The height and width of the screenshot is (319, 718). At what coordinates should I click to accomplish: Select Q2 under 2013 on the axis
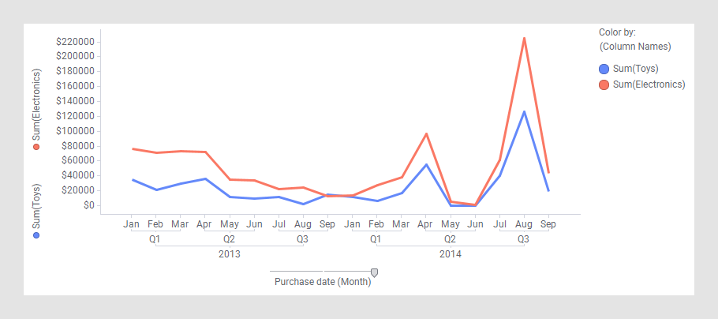click(229, 238)
